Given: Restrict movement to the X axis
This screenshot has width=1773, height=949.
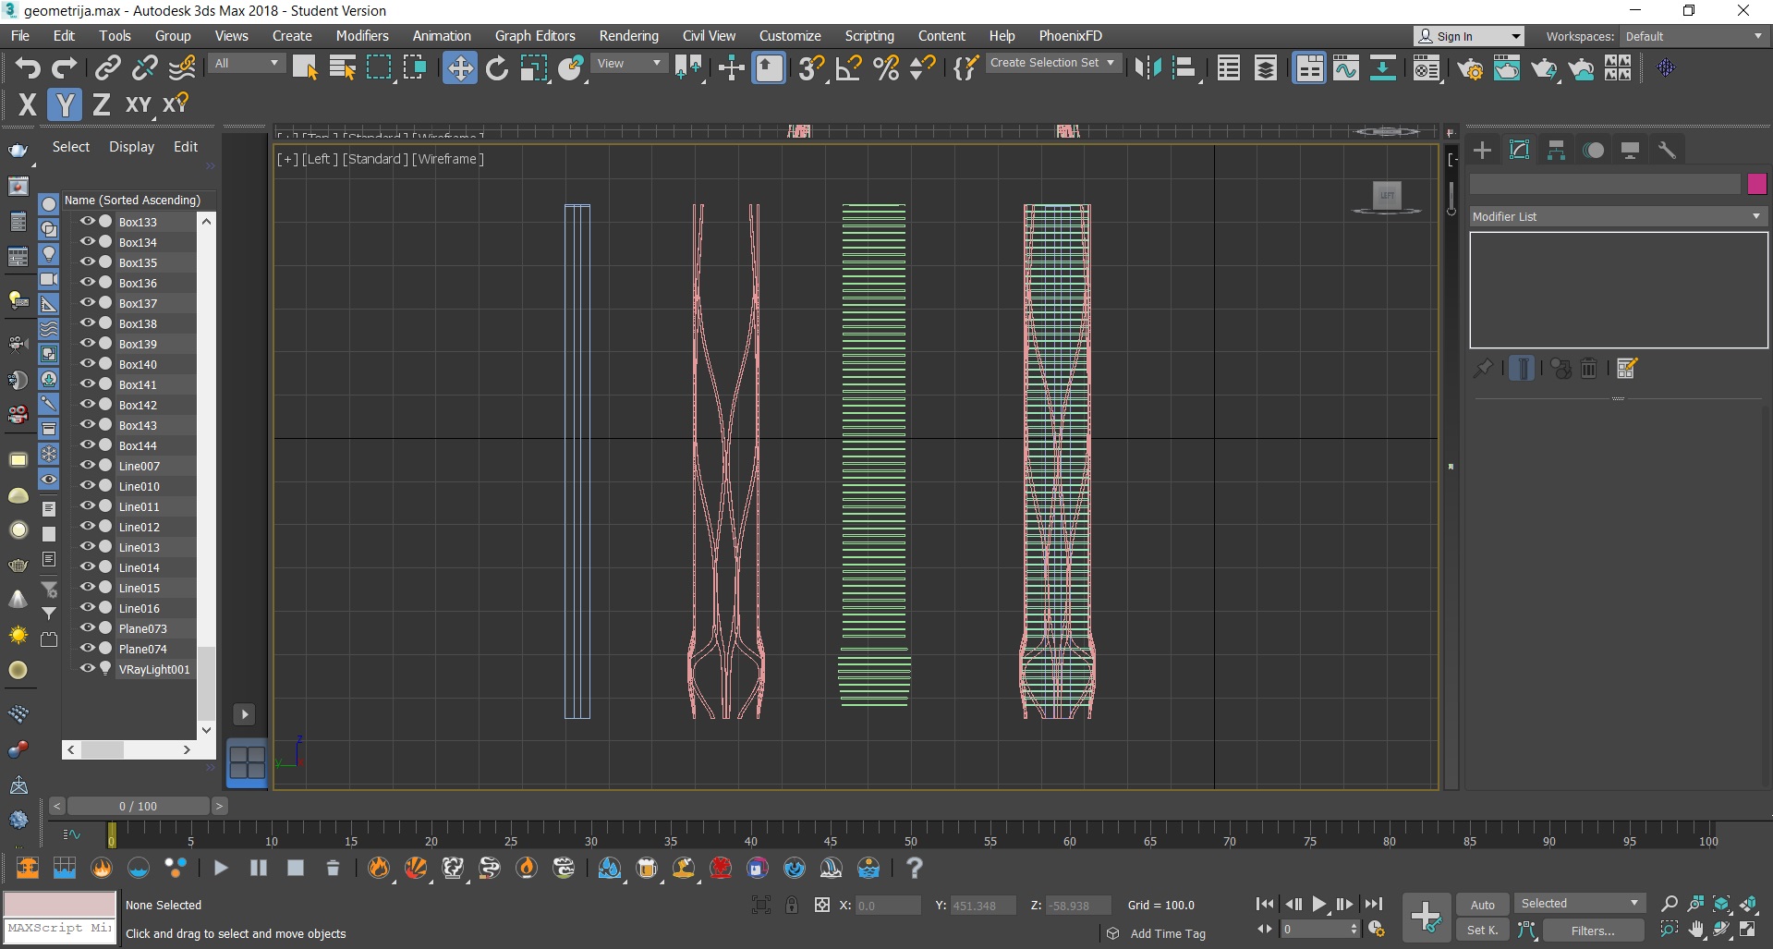Looking at the screenshot, I should 27,105.
